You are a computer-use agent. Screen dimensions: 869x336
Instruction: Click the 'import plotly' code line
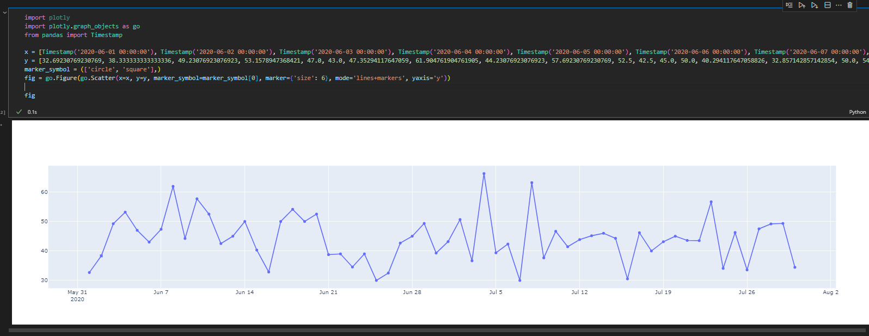tap(47, 18)
